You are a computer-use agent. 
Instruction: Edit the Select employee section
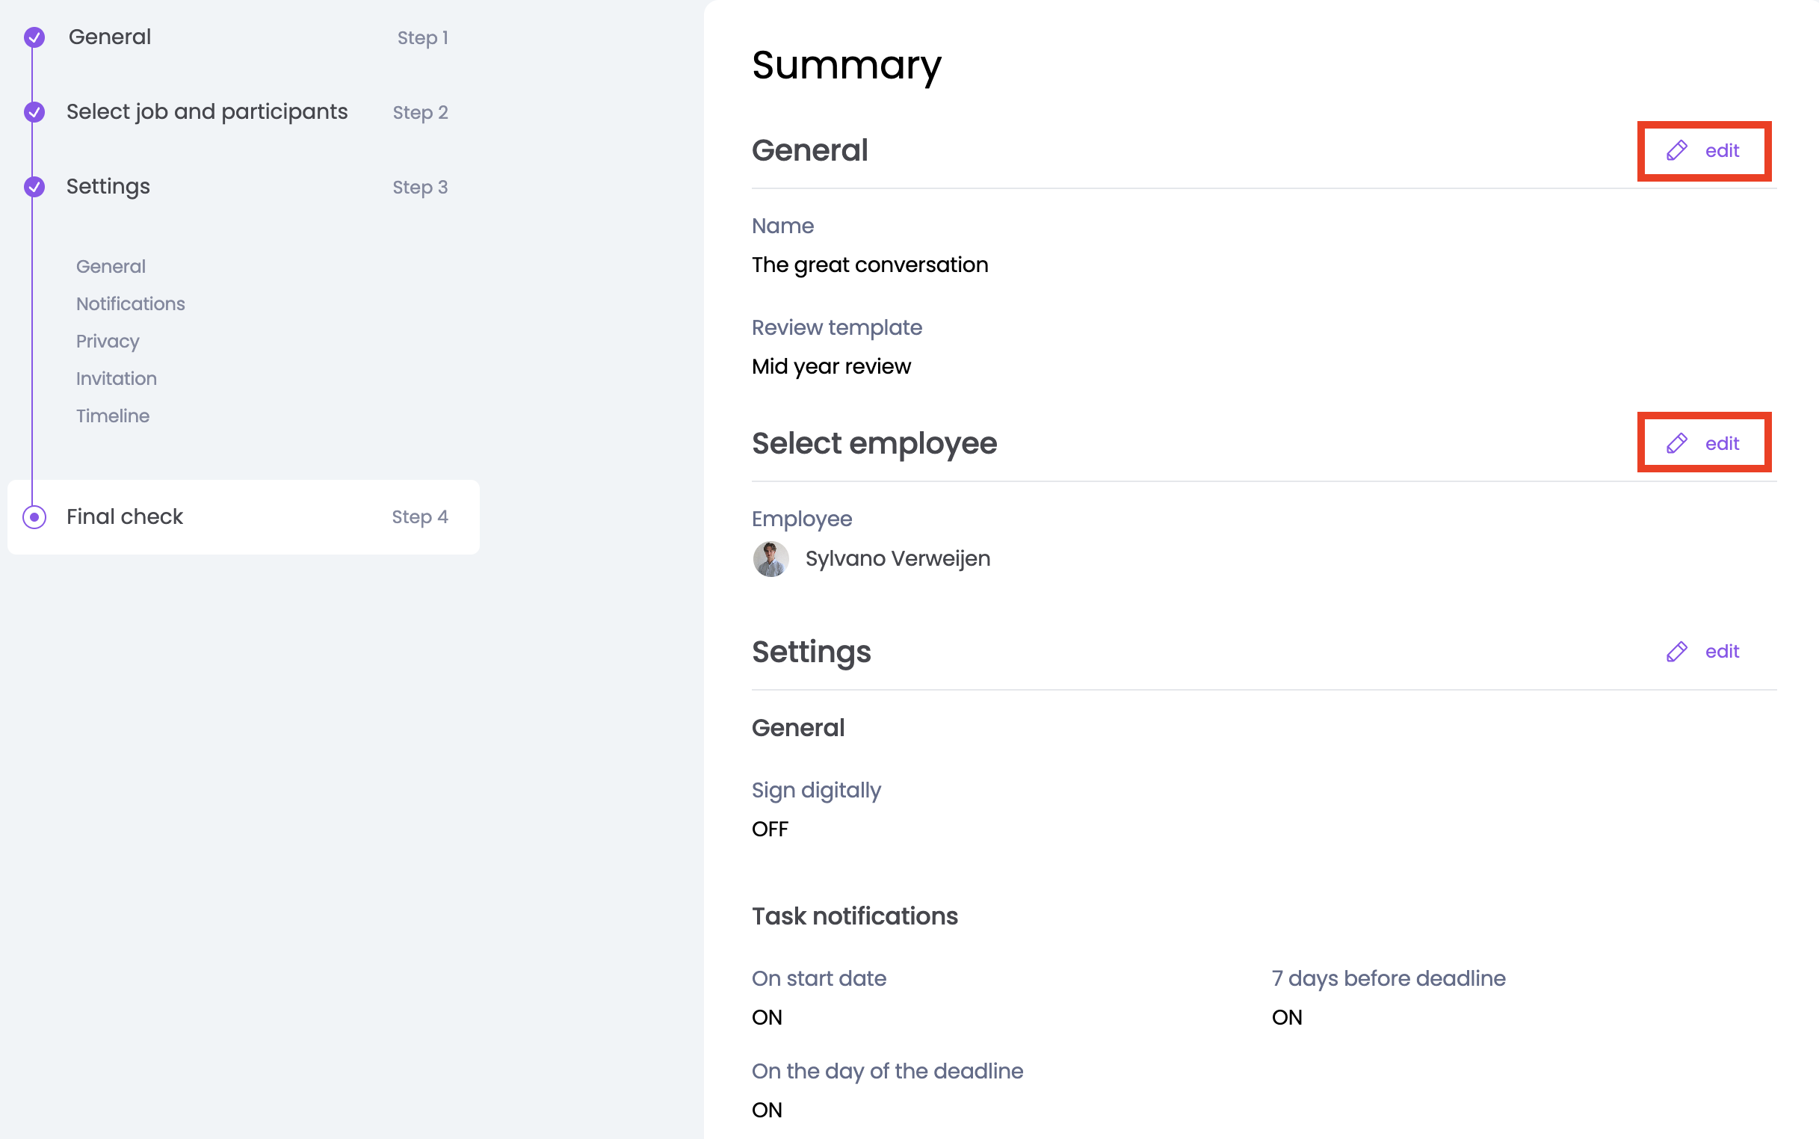click(1722, 443)
